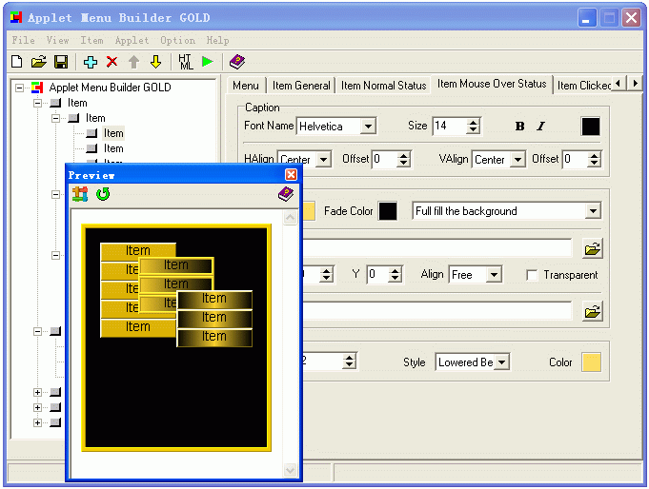Toggle bold caption font
This screenshot has width=649, height=489.
coord(519,127)
